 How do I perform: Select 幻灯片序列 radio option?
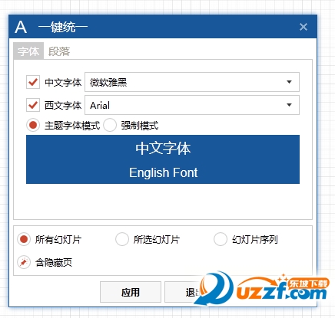tap(221, 239)
